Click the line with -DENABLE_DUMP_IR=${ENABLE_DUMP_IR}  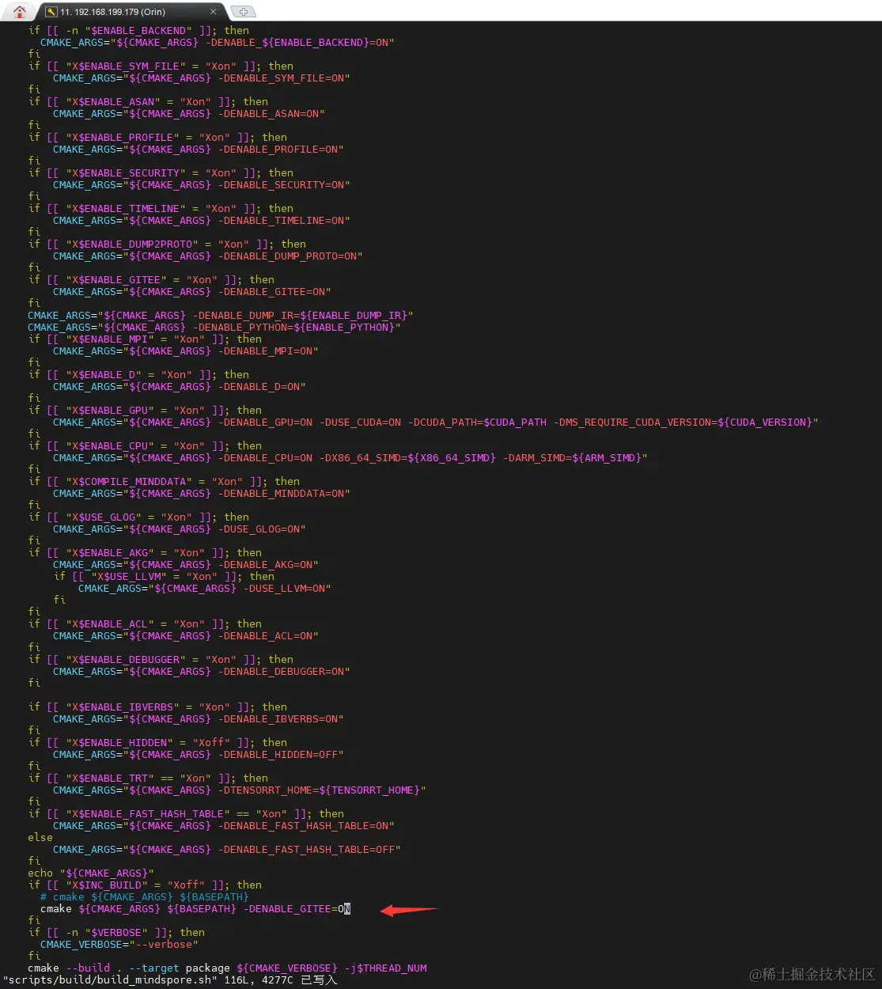pyautogui.click(x=220, y=316)
